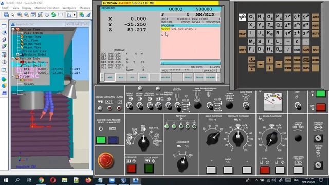Adjust the Spindle Override dial
Viewport: 329px width, 185px height.
272,139
